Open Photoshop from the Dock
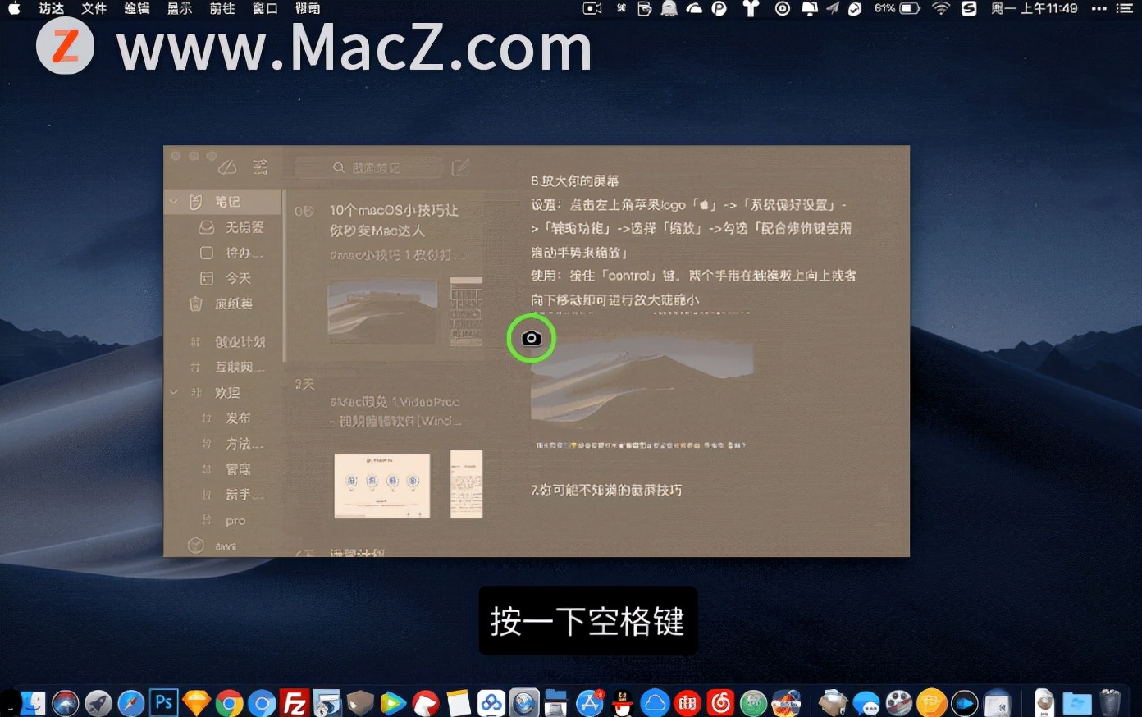The height and width of the screenshot is (717, 1142). click(163, 702)
